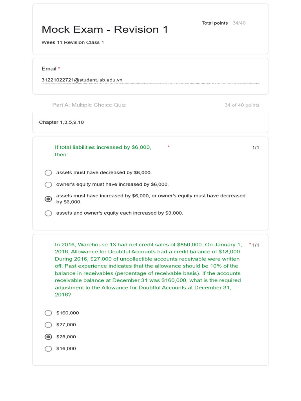This screenshot has width=301, height=401.
Task: Click the selected $25,000 radio button
Action: point(48,337)
